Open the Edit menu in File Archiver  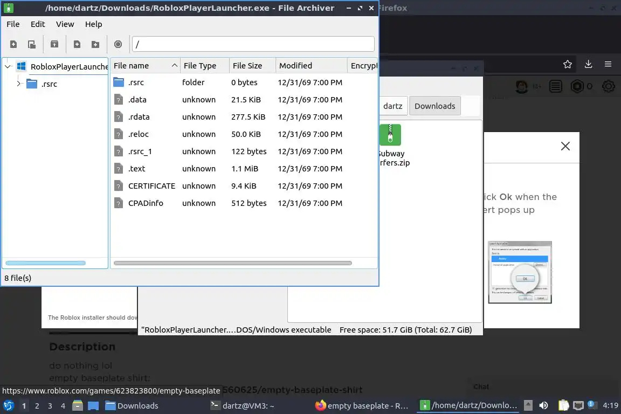[x=38, y=24]
